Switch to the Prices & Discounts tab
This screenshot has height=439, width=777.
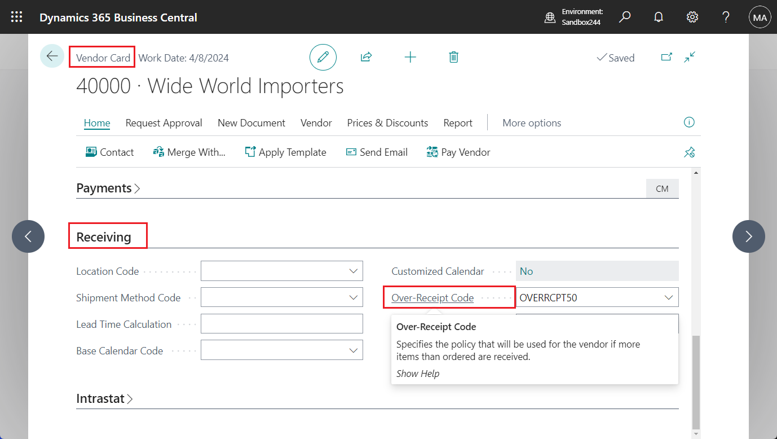point(387,122)
